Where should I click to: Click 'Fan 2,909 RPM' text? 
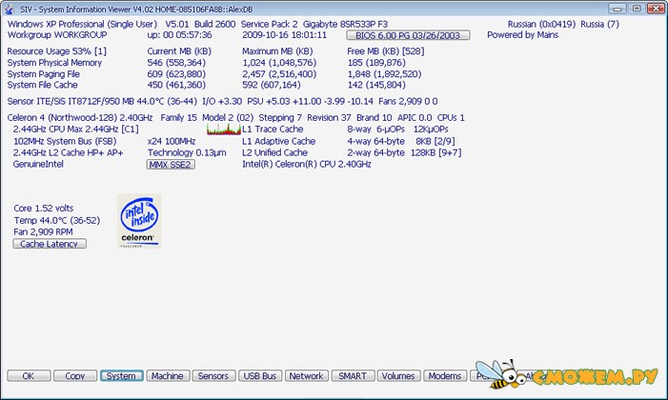(x=43, y=231)
